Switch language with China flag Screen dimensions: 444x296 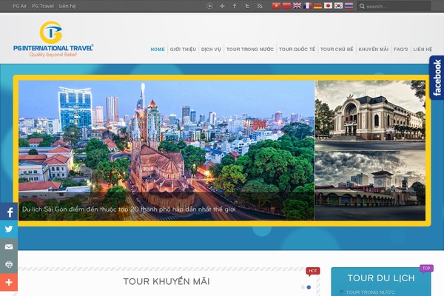(x=286, y=6)
